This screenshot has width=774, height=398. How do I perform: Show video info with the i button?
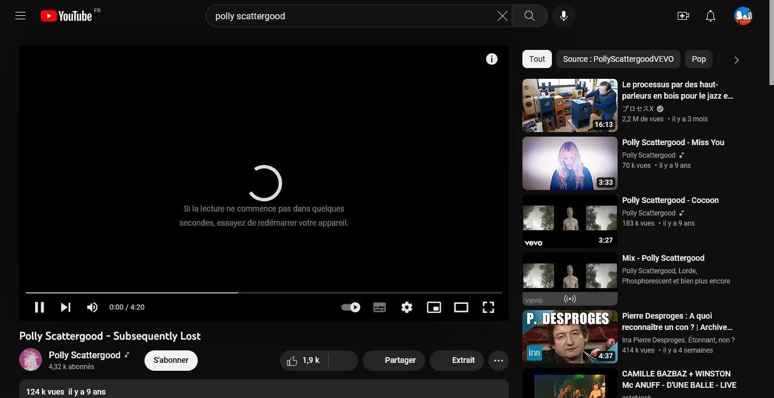click(492, 59)
